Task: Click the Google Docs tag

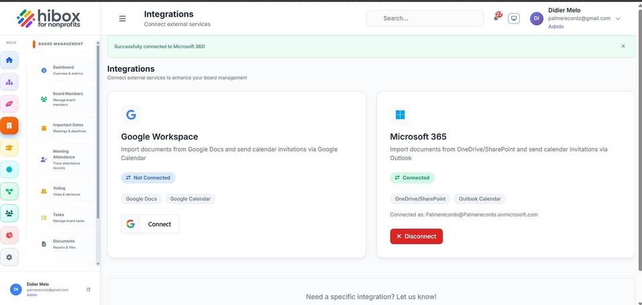Action: [142, 199]
